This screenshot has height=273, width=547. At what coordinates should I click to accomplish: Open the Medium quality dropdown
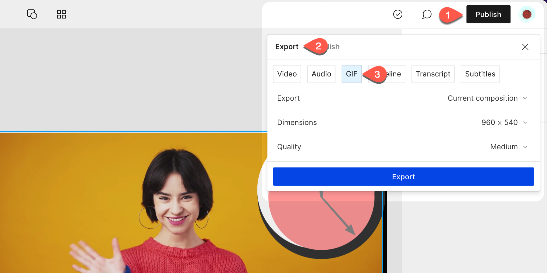tap(509, 147)
